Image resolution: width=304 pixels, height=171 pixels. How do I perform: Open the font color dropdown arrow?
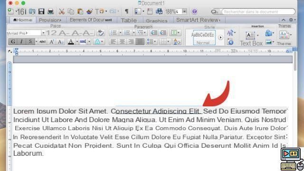coord(77,41)
